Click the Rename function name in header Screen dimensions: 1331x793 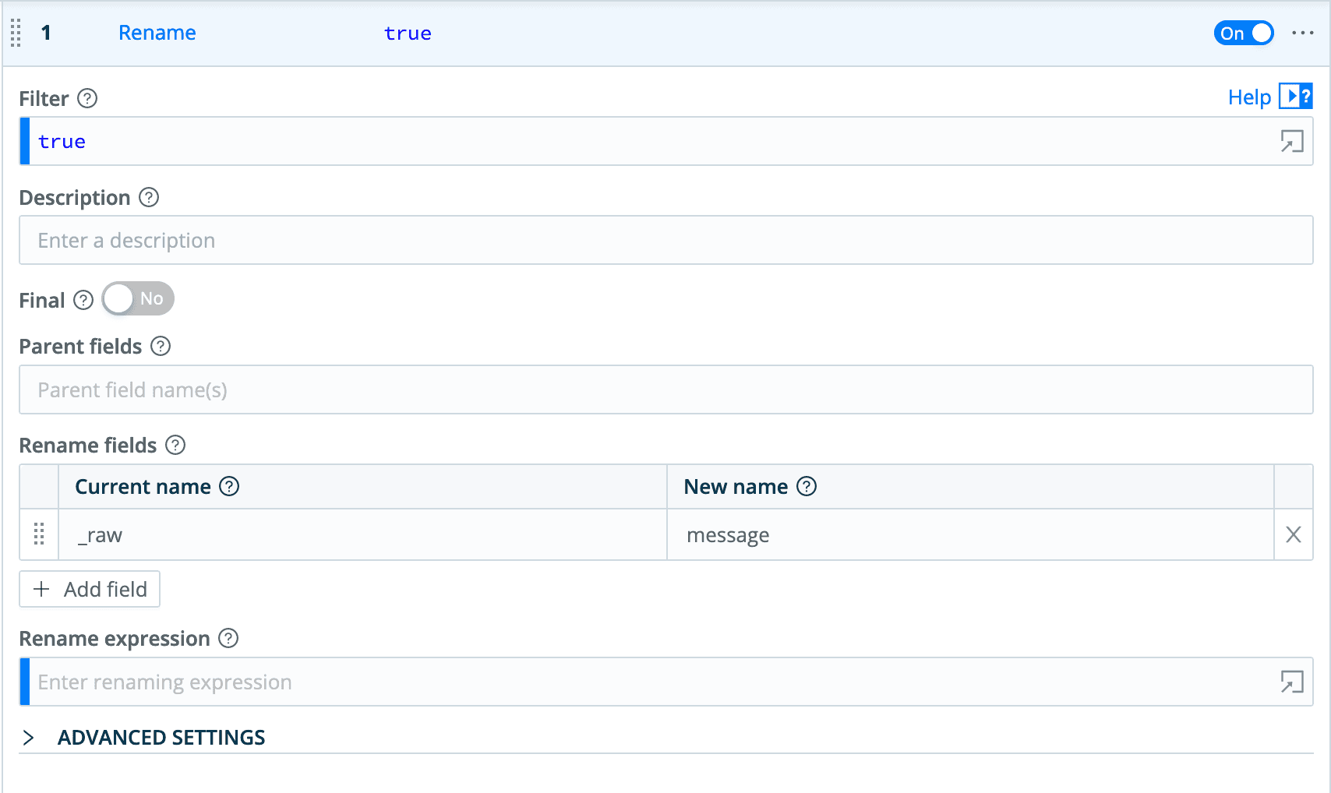click(157, 33)
